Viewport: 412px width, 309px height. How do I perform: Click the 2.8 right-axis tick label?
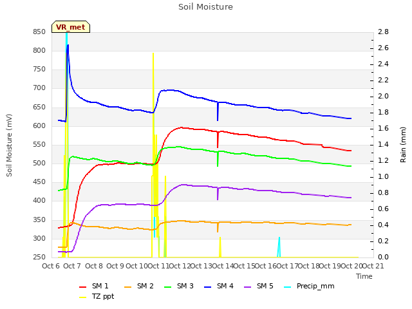point(383,32)
